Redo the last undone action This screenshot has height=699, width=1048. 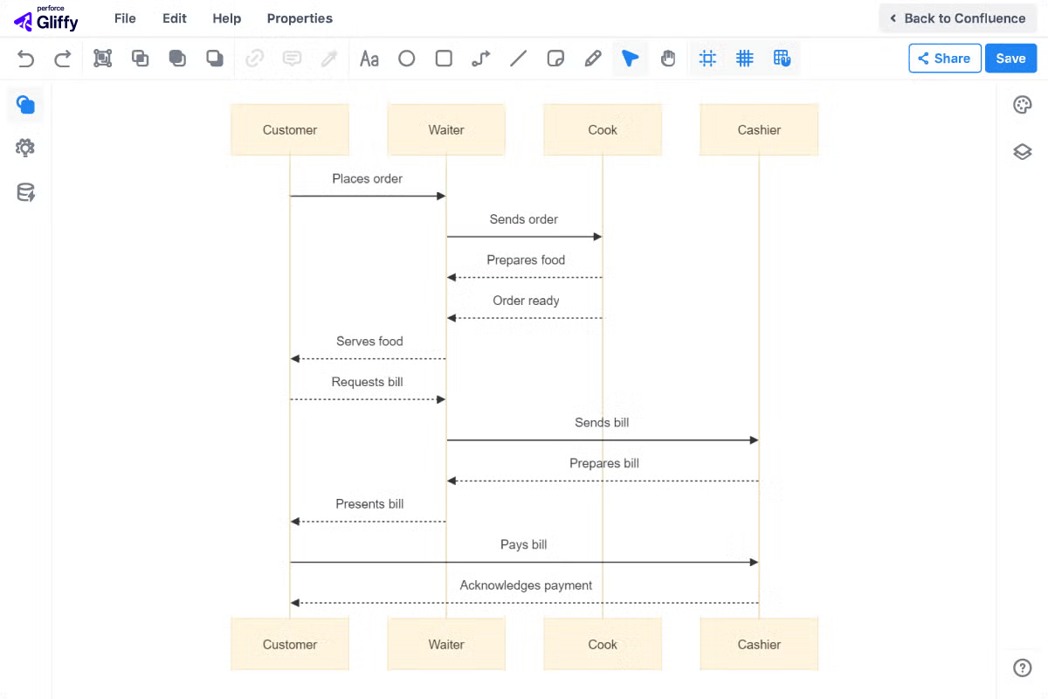point(63,59)
